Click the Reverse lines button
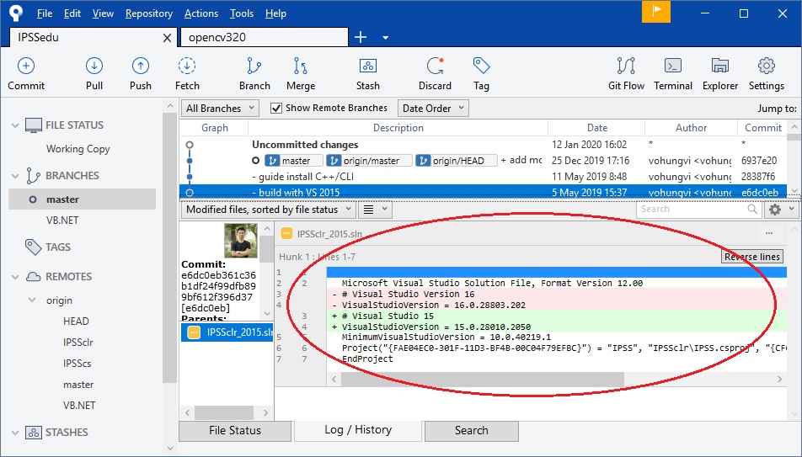This screenshot has width=802, height=457. (x=751, y=257)
